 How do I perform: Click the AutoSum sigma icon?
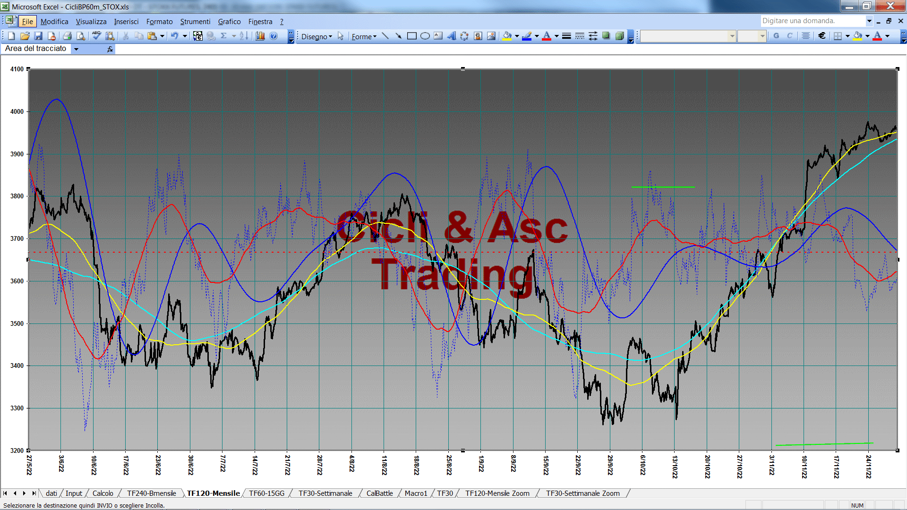tap(224, 36)
